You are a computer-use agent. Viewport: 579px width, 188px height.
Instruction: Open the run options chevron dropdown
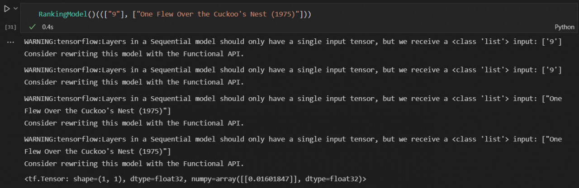16,9
